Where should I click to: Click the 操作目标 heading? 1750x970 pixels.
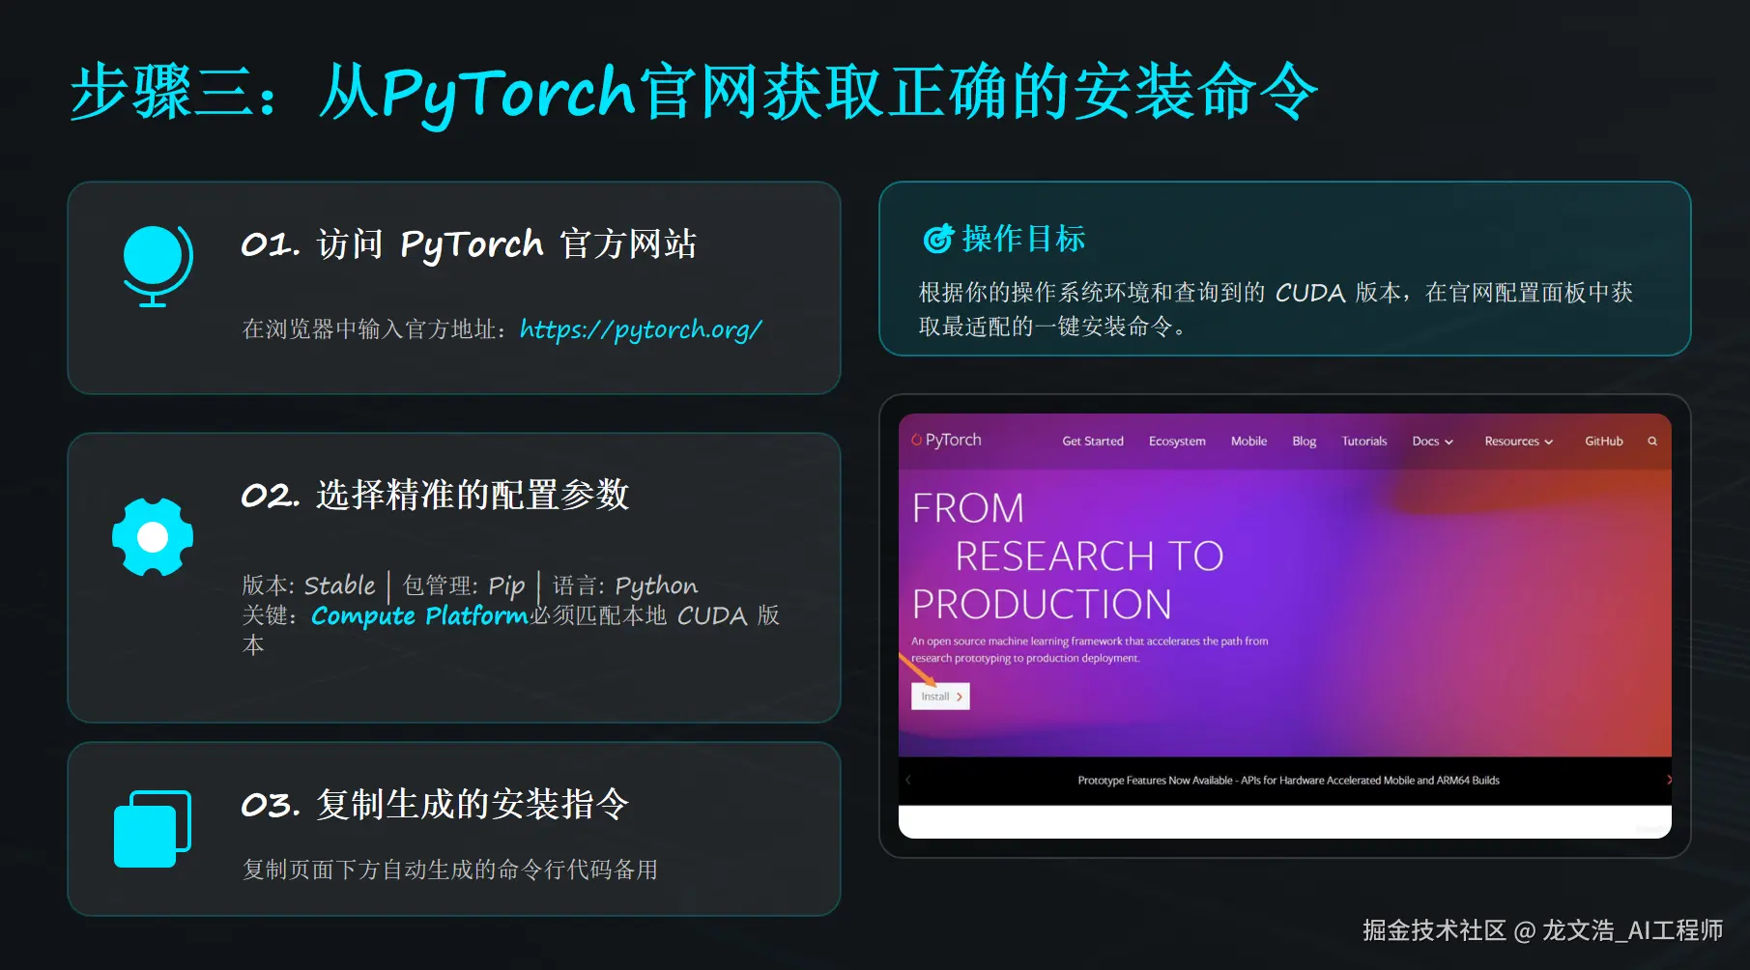pos(1024,239)
